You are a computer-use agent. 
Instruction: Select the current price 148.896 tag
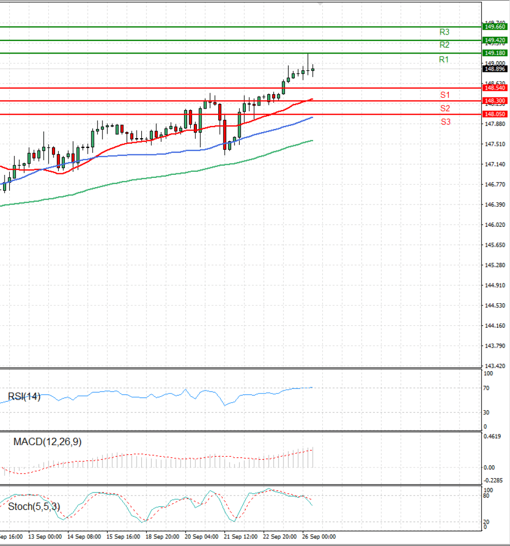pyautogui.click(x=495, y=69)
